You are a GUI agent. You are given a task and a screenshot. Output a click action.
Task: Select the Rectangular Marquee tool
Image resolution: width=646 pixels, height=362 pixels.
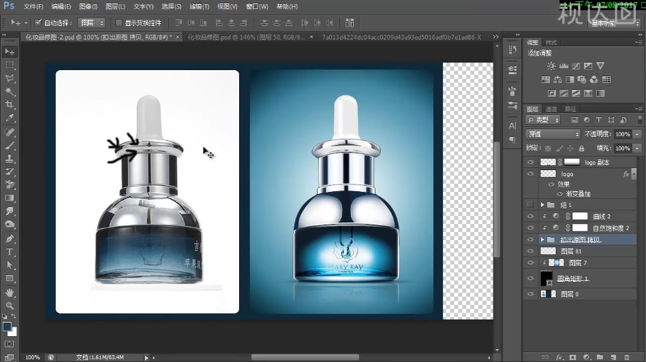point(10,65)
